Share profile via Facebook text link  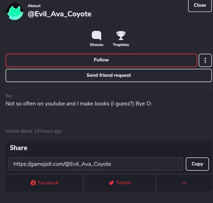[48, 183]
